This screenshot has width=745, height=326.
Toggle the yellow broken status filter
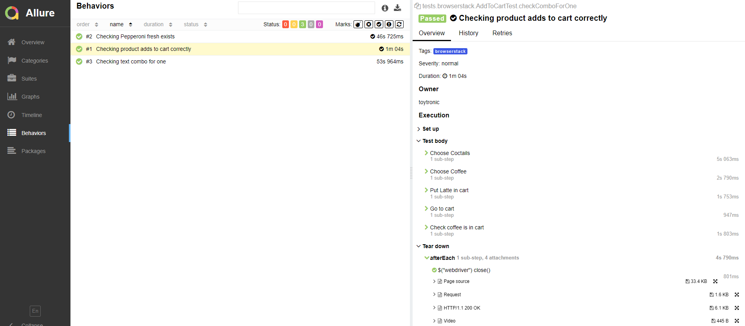[x=294, y=24]
